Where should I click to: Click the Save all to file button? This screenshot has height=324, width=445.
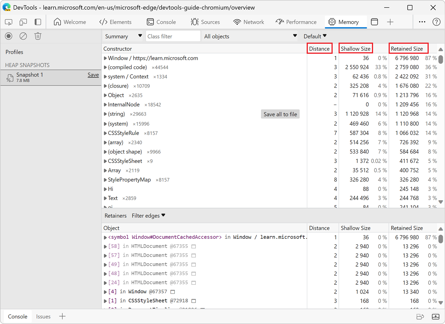pos(280,114)
